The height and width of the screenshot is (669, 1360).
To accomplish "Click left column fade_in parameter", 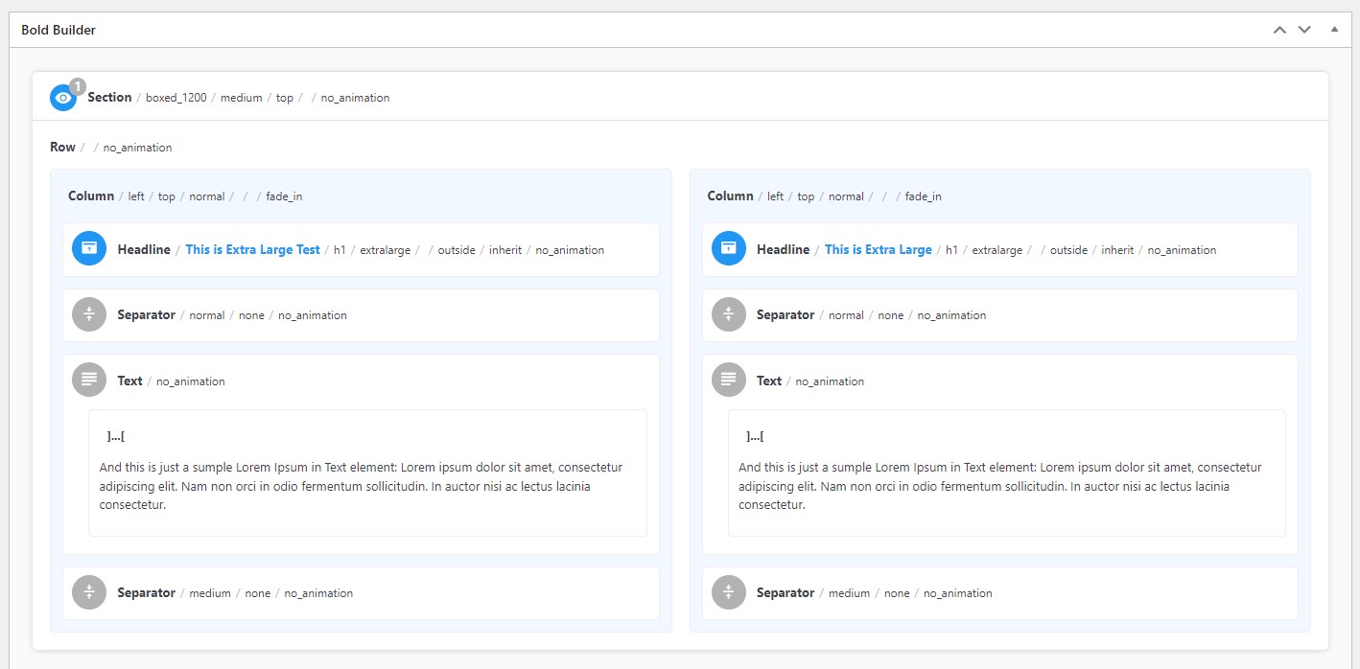I will pos(285,196).
